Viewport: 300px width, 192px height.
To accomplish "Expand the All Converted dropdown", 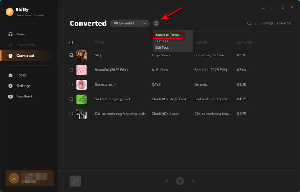I will [x=129, y=23].
